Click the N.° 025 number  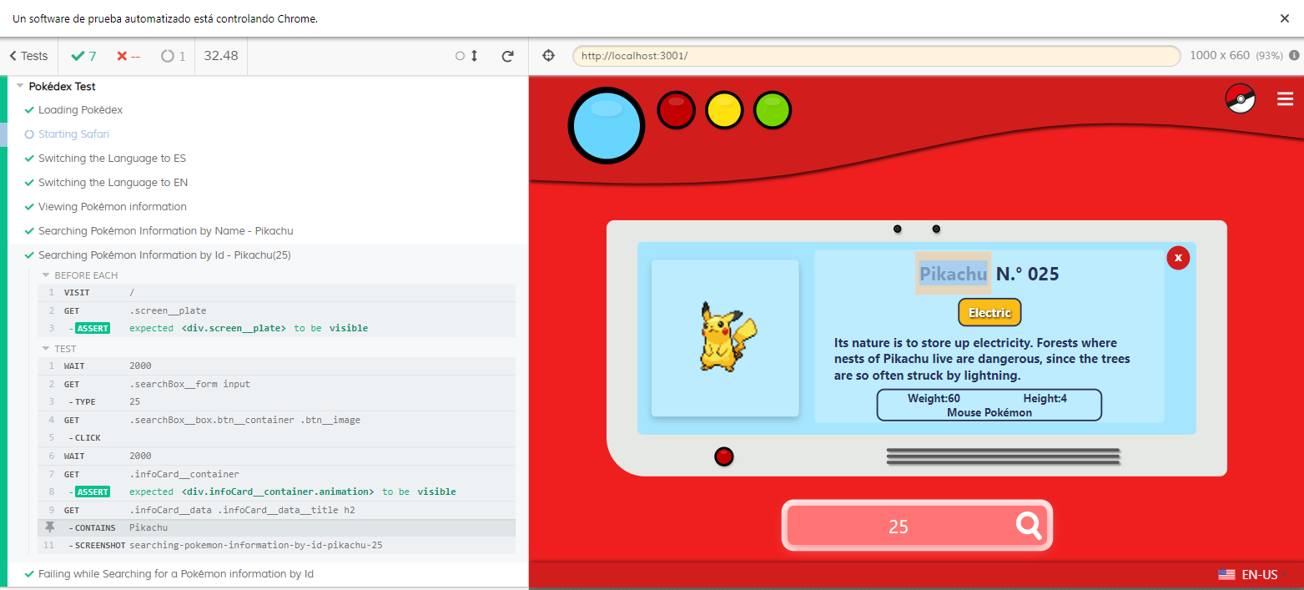click(x=1028, y=274)
